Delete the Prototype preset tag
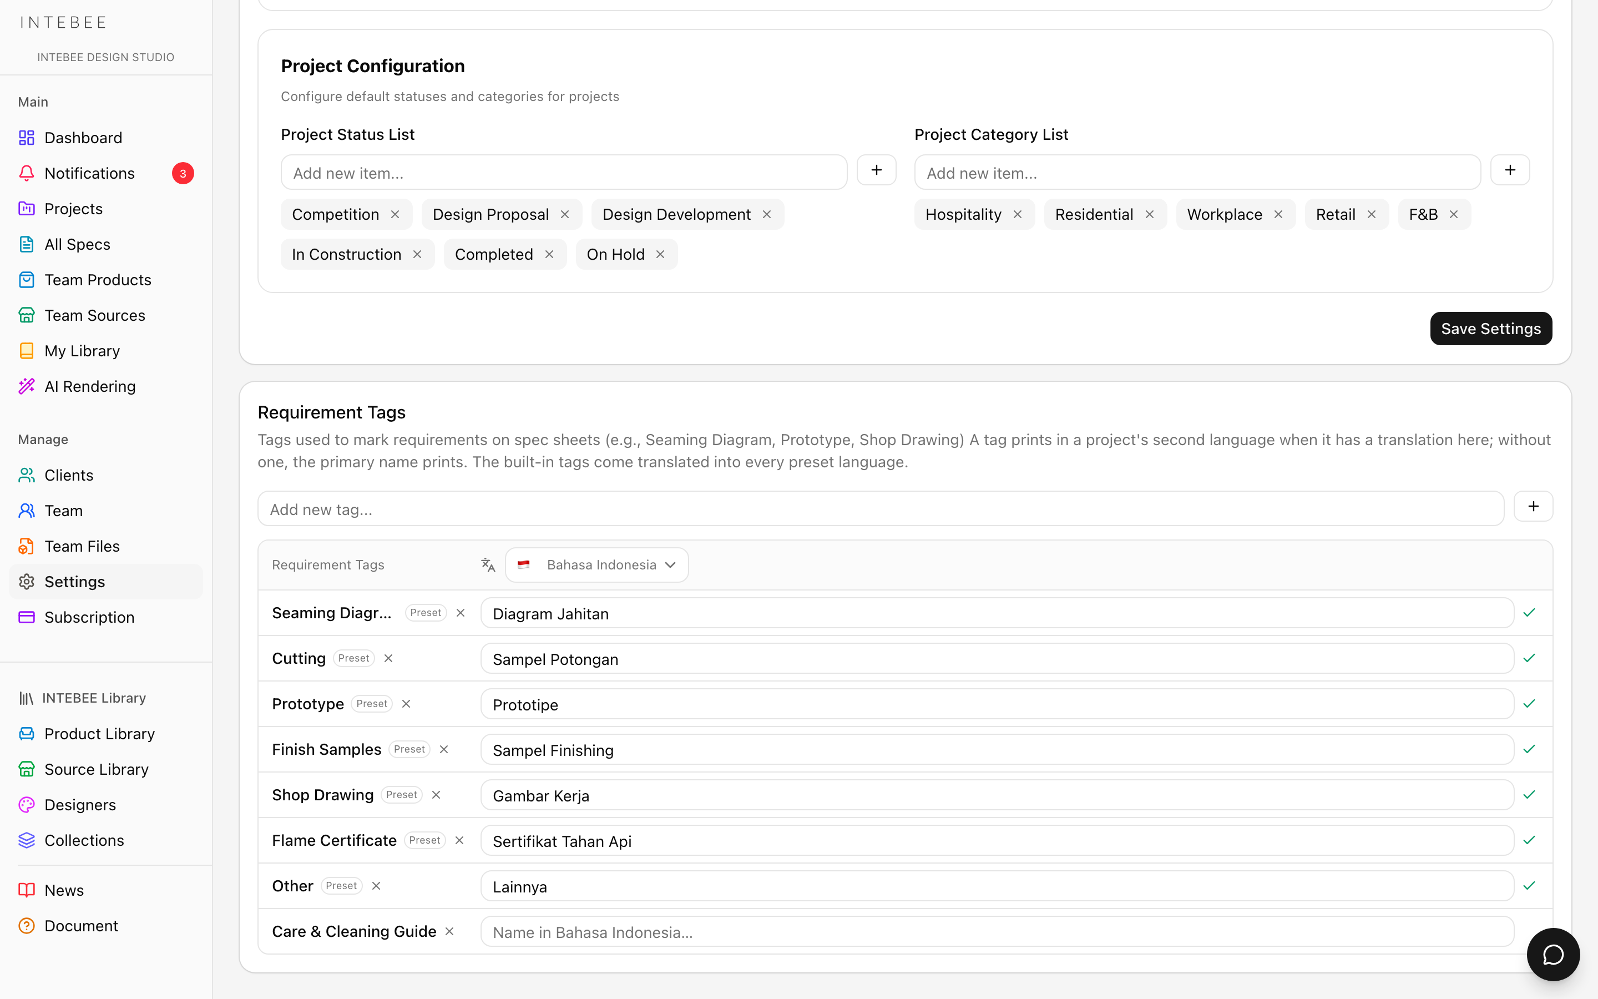 tap(406, 704)
